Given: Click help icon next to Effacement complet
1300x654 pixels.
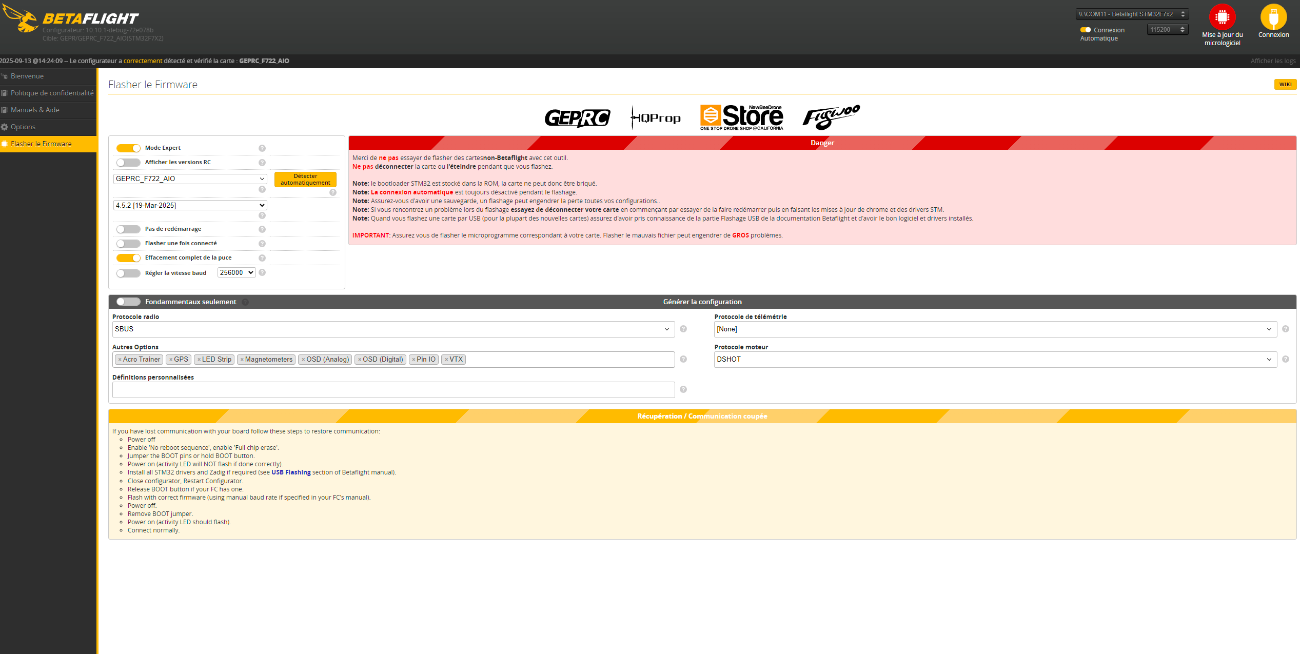Looking at the screenshot, I should (262, 258).
